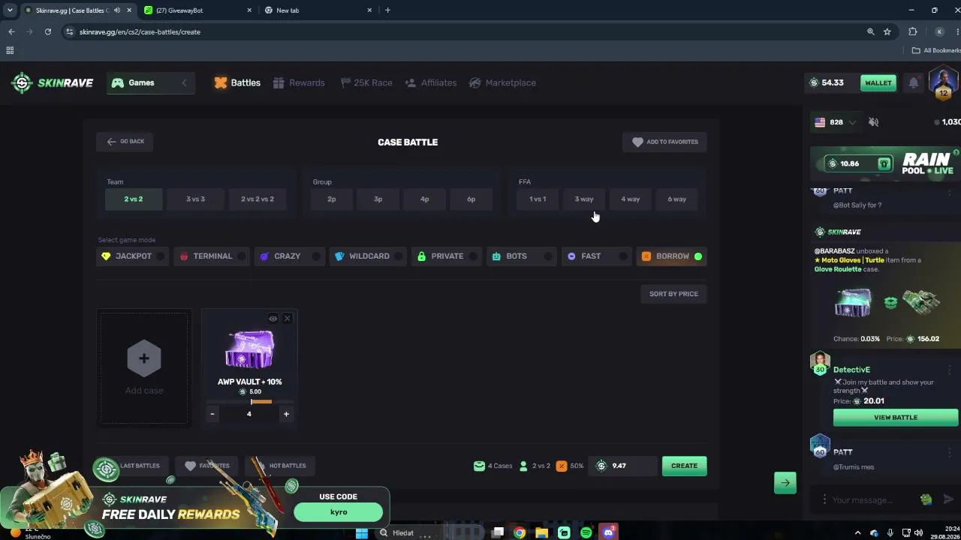
Task: Enable the FAST game mode
Action: 597,256
